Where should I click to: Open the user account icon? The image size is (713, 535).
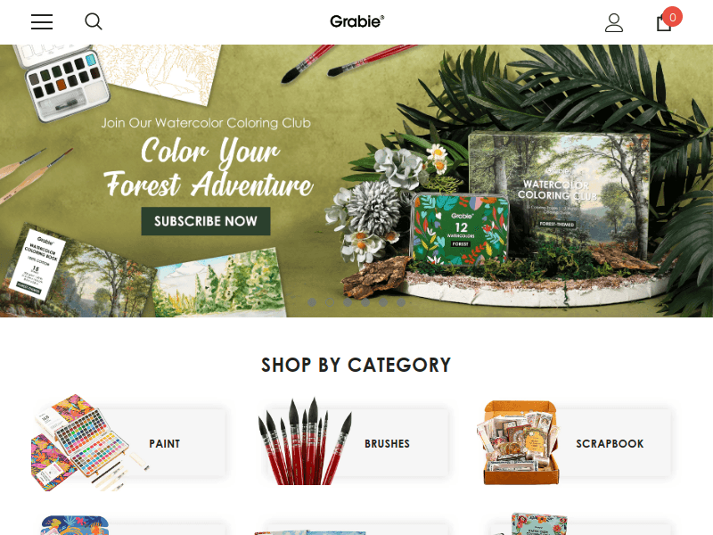614,22
